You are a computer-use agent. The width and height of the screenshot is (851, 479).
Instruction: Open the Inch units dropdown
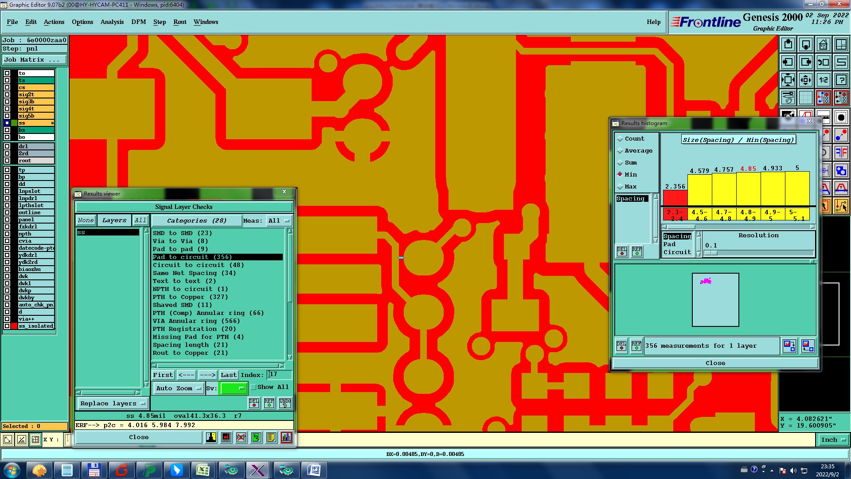click(833, 440)
